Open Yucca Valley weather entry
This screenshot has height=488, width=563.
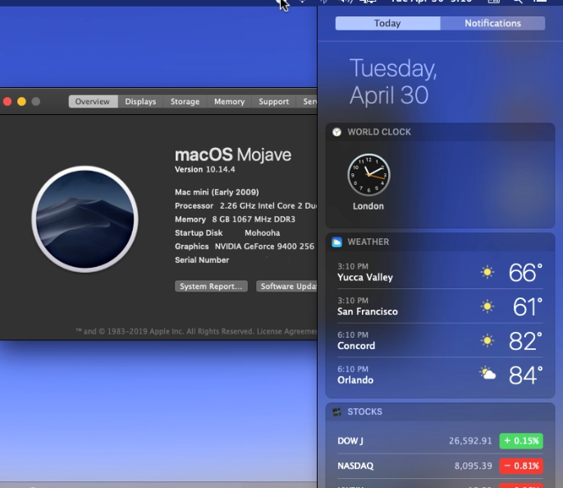click(x=440, y=272)
